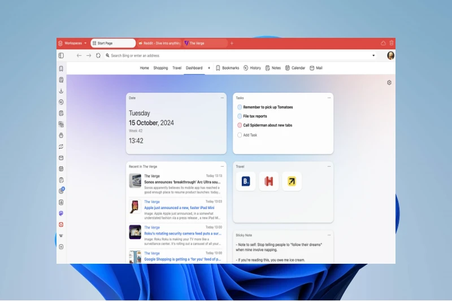Open Notes from the start page navigation
This screenshot has height=301, width=452.
(x=273, y=68)
